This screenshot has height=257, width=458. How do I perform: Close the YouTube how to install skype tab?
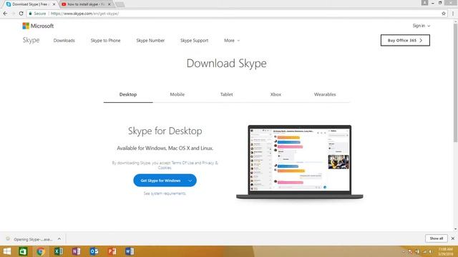pos(109,4)
